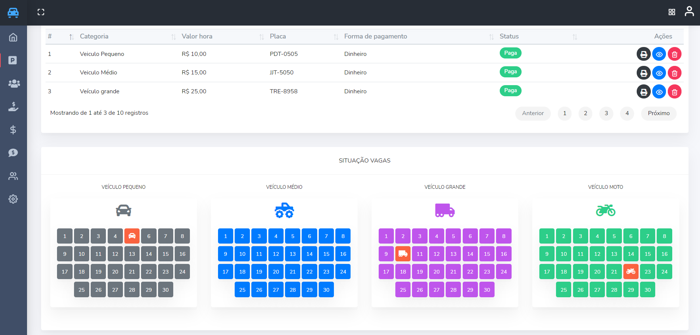The image size is (700, 335).
Task: Toggle fullscreen with the expand icon in top bar
Action: 41,12
